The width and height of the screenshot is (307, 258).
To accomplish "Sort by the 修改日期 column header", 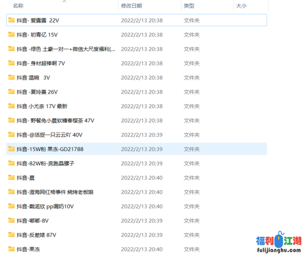I will click(131, 6).
